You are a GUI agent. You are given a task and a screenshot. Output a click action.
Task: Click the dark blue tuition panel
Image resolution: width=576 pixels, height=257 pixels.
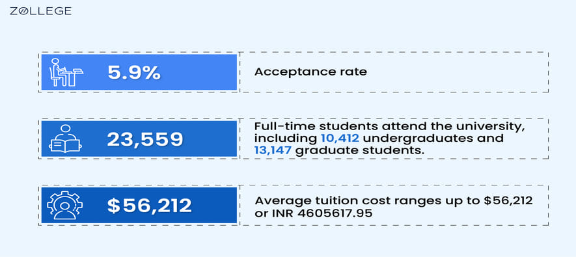[x=139, y=205]
